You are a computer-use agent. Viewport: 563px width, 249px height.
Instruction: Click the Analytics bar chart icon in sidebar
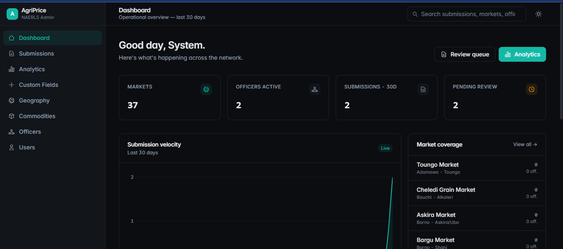(x=12, y=69)
